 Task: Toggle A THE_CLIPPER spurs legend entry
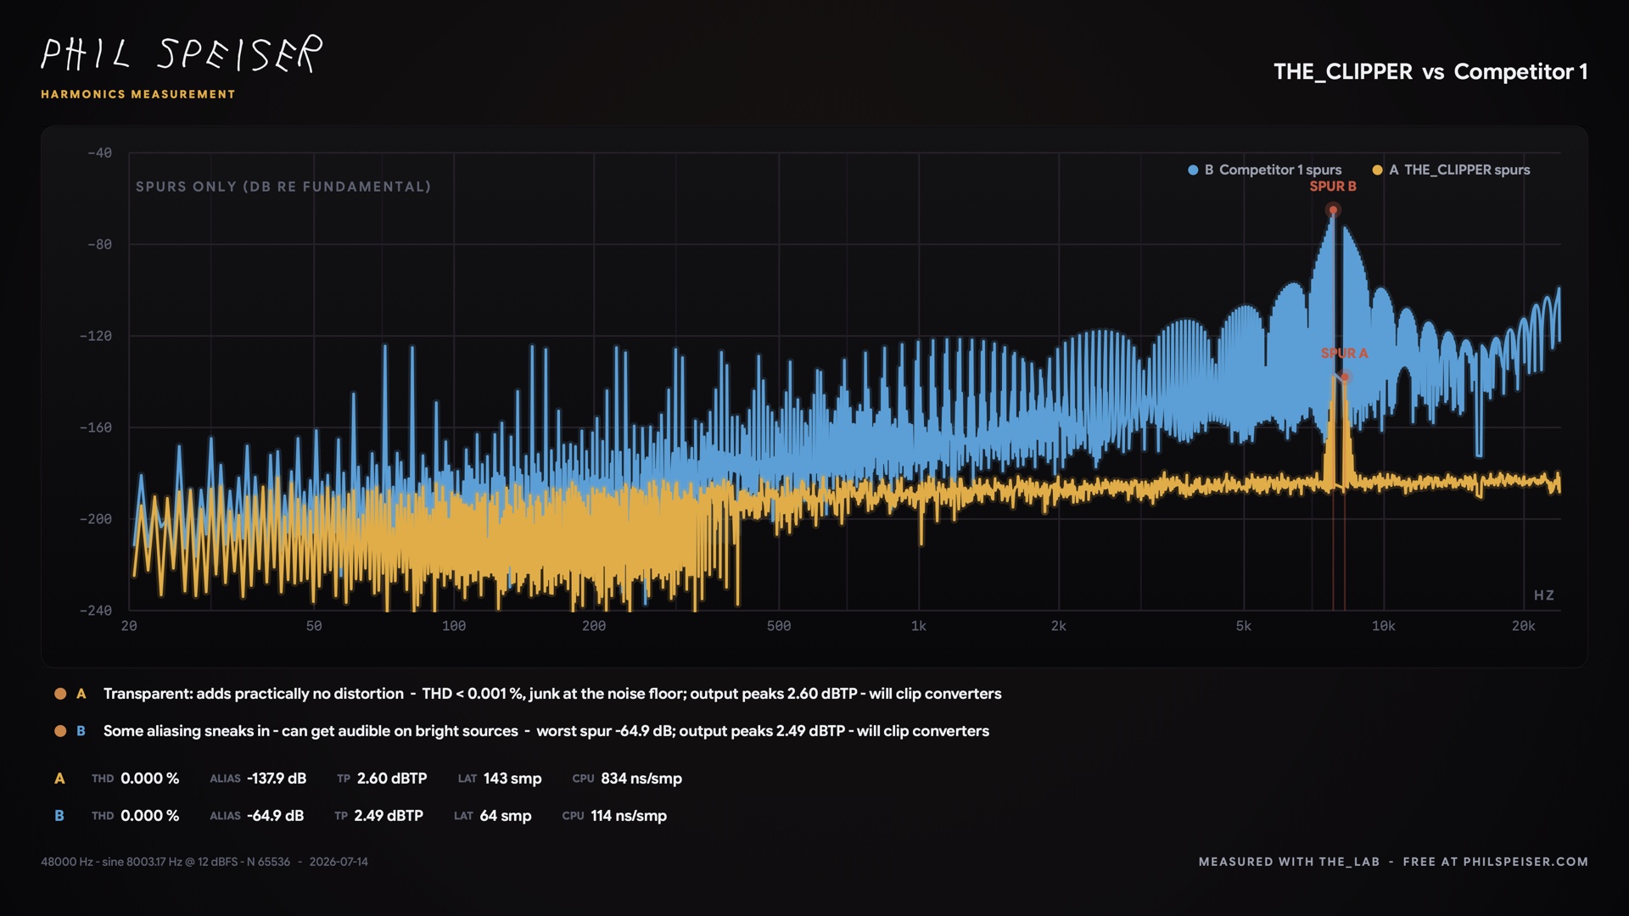click(1452, 170)
